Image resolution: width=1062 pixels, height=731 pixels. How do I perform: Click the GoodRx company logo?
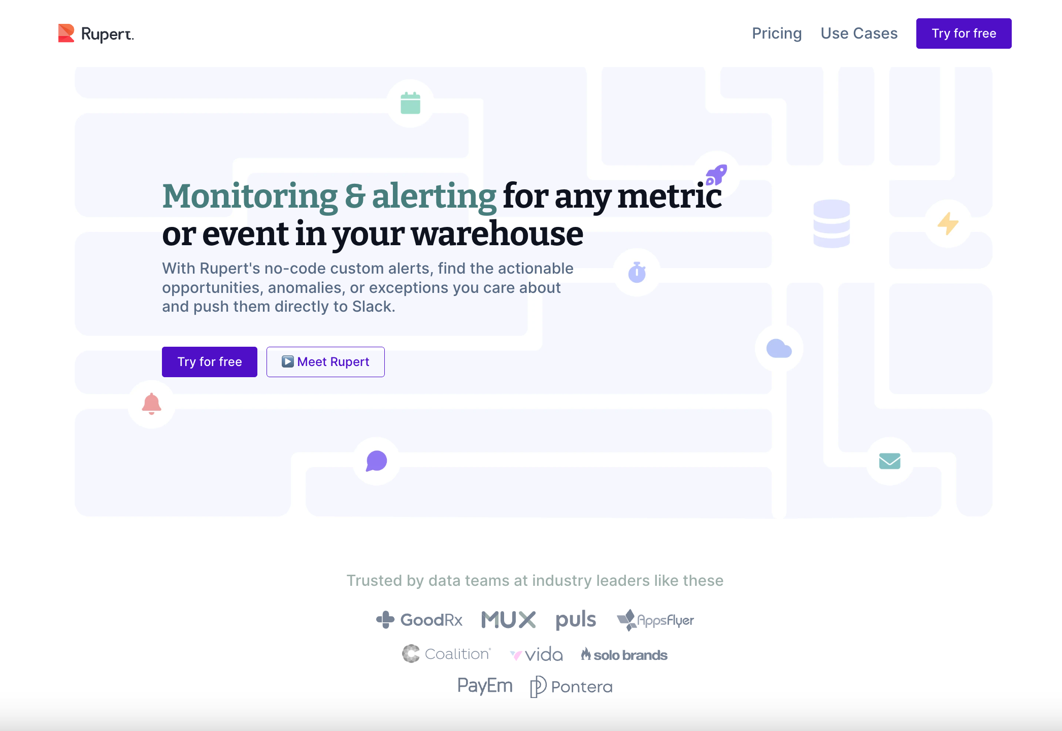419,620
